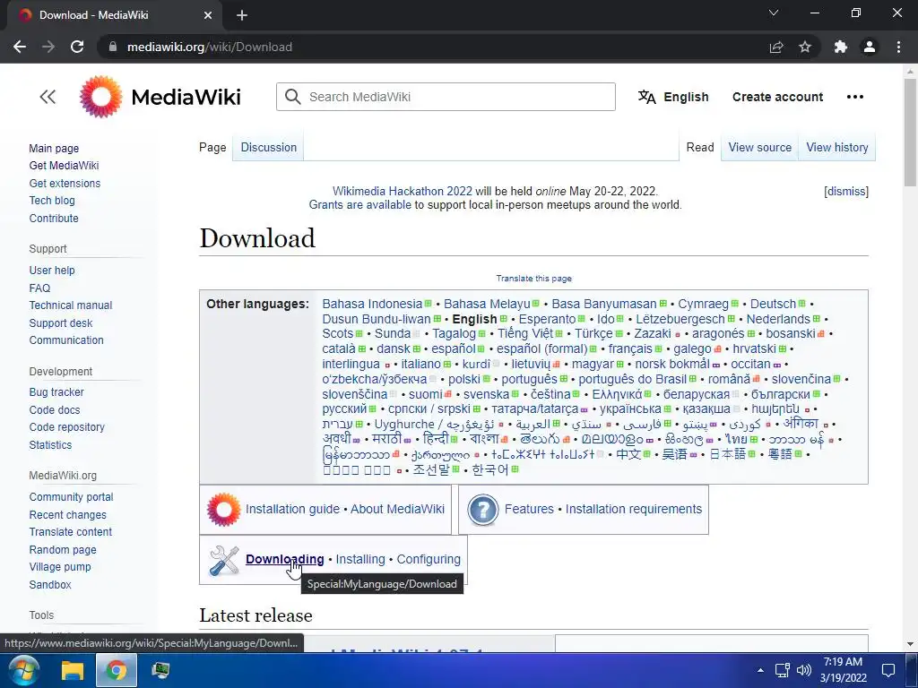This screenshot has width=918, height=688.
Task: Switch language to français
Action: click(630, 349)
